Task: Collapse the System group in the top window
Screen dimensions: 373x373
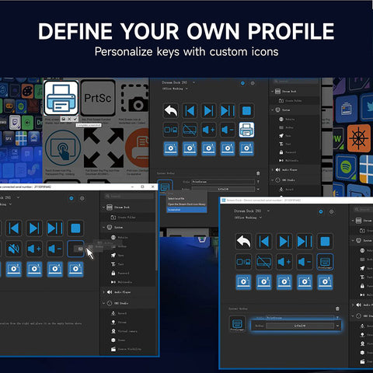Action: pyautogui.click(x=272, y=110)
